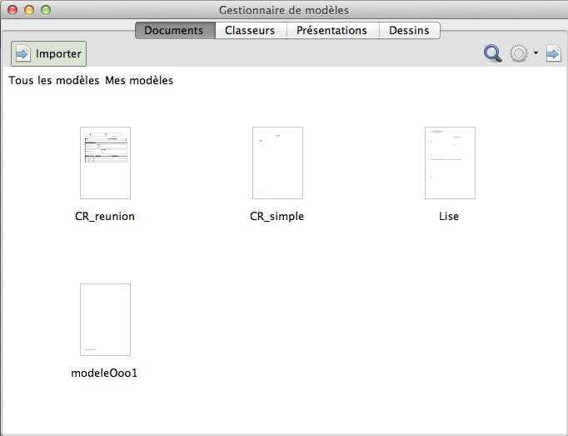This screenshot has width=568, height=436.
Task: Go to the Dessins tab
Action: click(410, 31)
